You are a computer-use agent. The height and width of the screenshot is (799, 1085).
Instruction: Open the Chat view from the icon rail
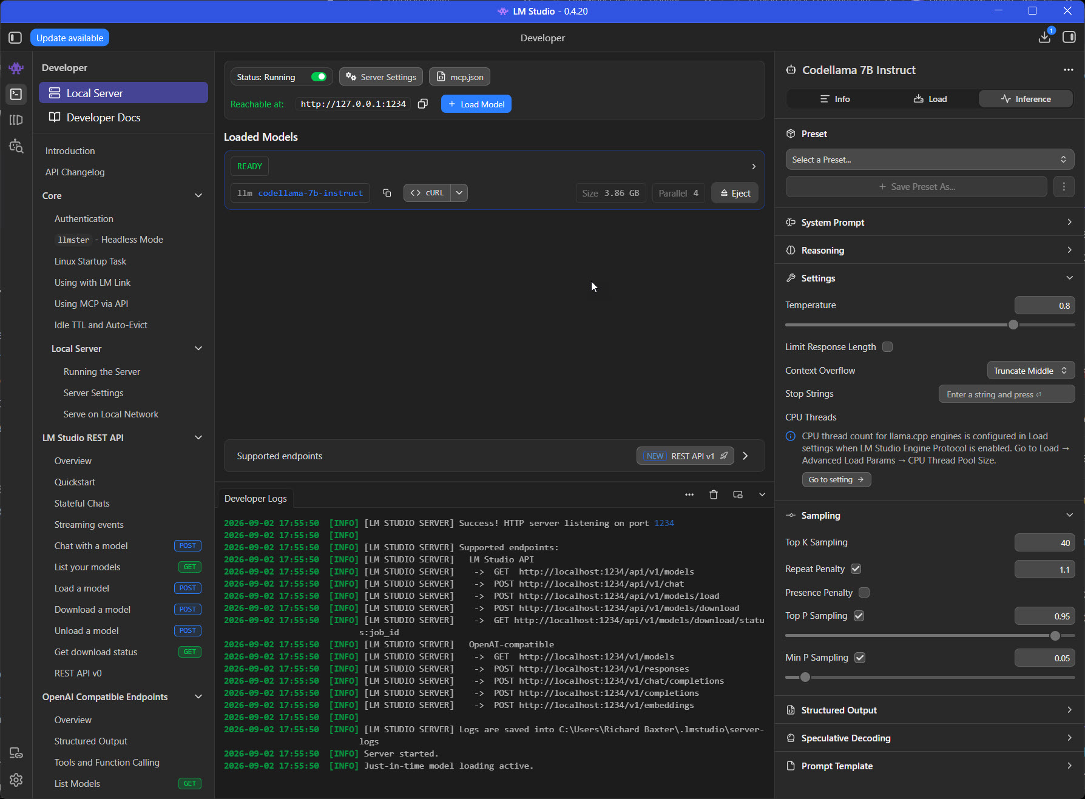pyautogui.click(x=16, y=68)
